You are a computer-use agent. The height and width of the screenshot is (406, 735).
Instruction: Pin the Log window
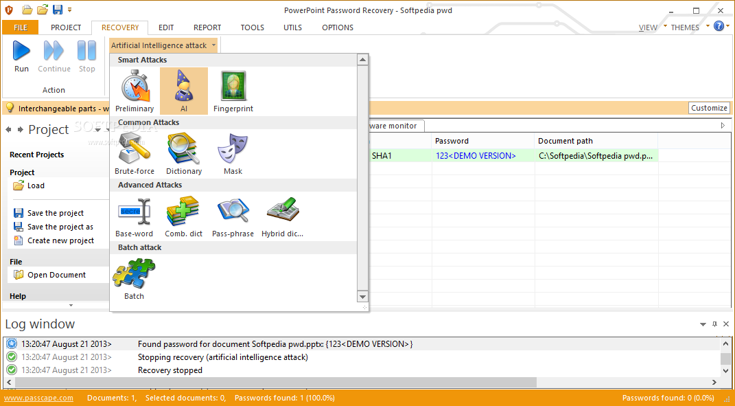pyautogui.click(x=714, y=324)
